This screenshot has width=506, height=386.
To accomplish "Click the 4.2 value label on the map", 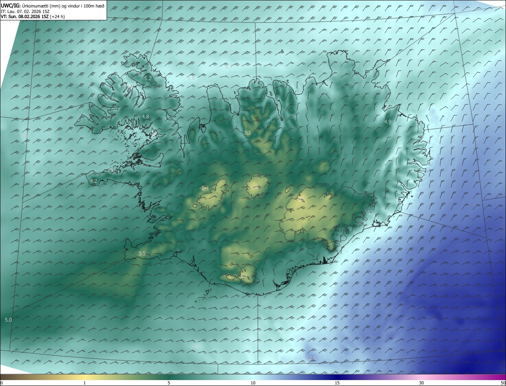I will click(x=94, y=181).
